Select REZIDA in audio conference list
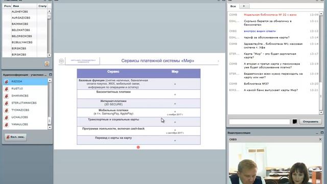327x184 pixels. 25,82
